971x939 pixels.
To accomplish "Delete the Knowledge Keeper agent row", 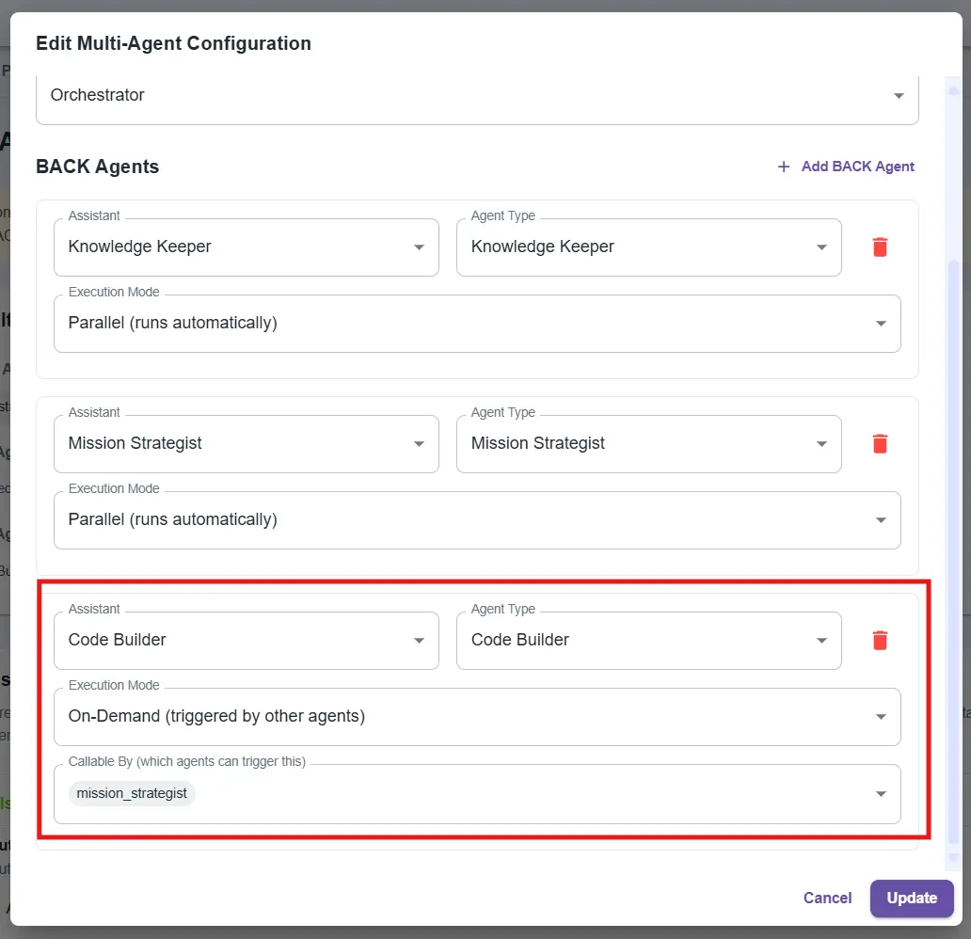I will tap(880, 247).
